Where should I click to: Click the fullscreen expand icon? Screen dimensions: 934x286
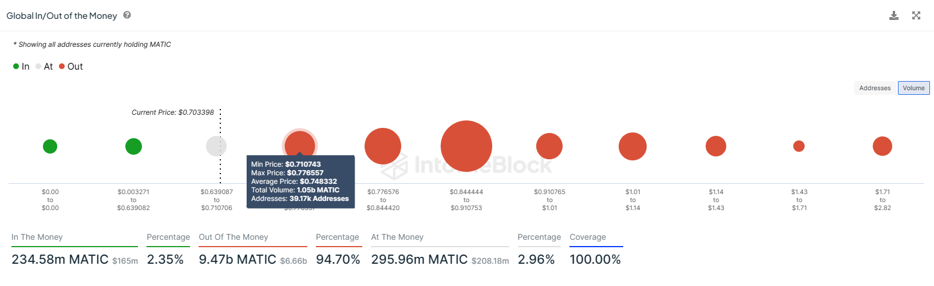(x=916, y=15)
